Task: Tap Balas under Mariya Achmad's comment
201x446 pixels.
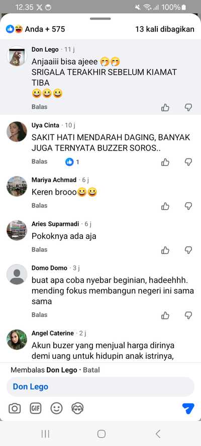Action: pyautogui.click(x=39, y=206)
